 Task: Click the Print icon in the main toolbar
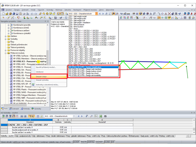point(24,14)
